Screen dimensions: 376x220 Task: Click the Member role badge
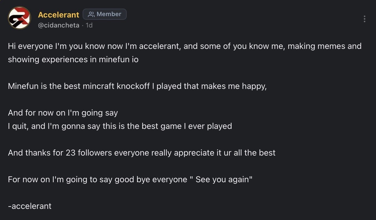pos(105,14)
